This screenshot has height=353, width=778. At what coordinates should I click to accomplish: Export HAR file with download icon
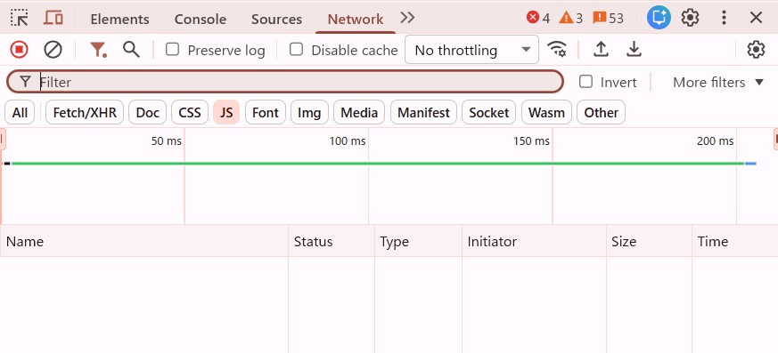[x=635, y=50]
